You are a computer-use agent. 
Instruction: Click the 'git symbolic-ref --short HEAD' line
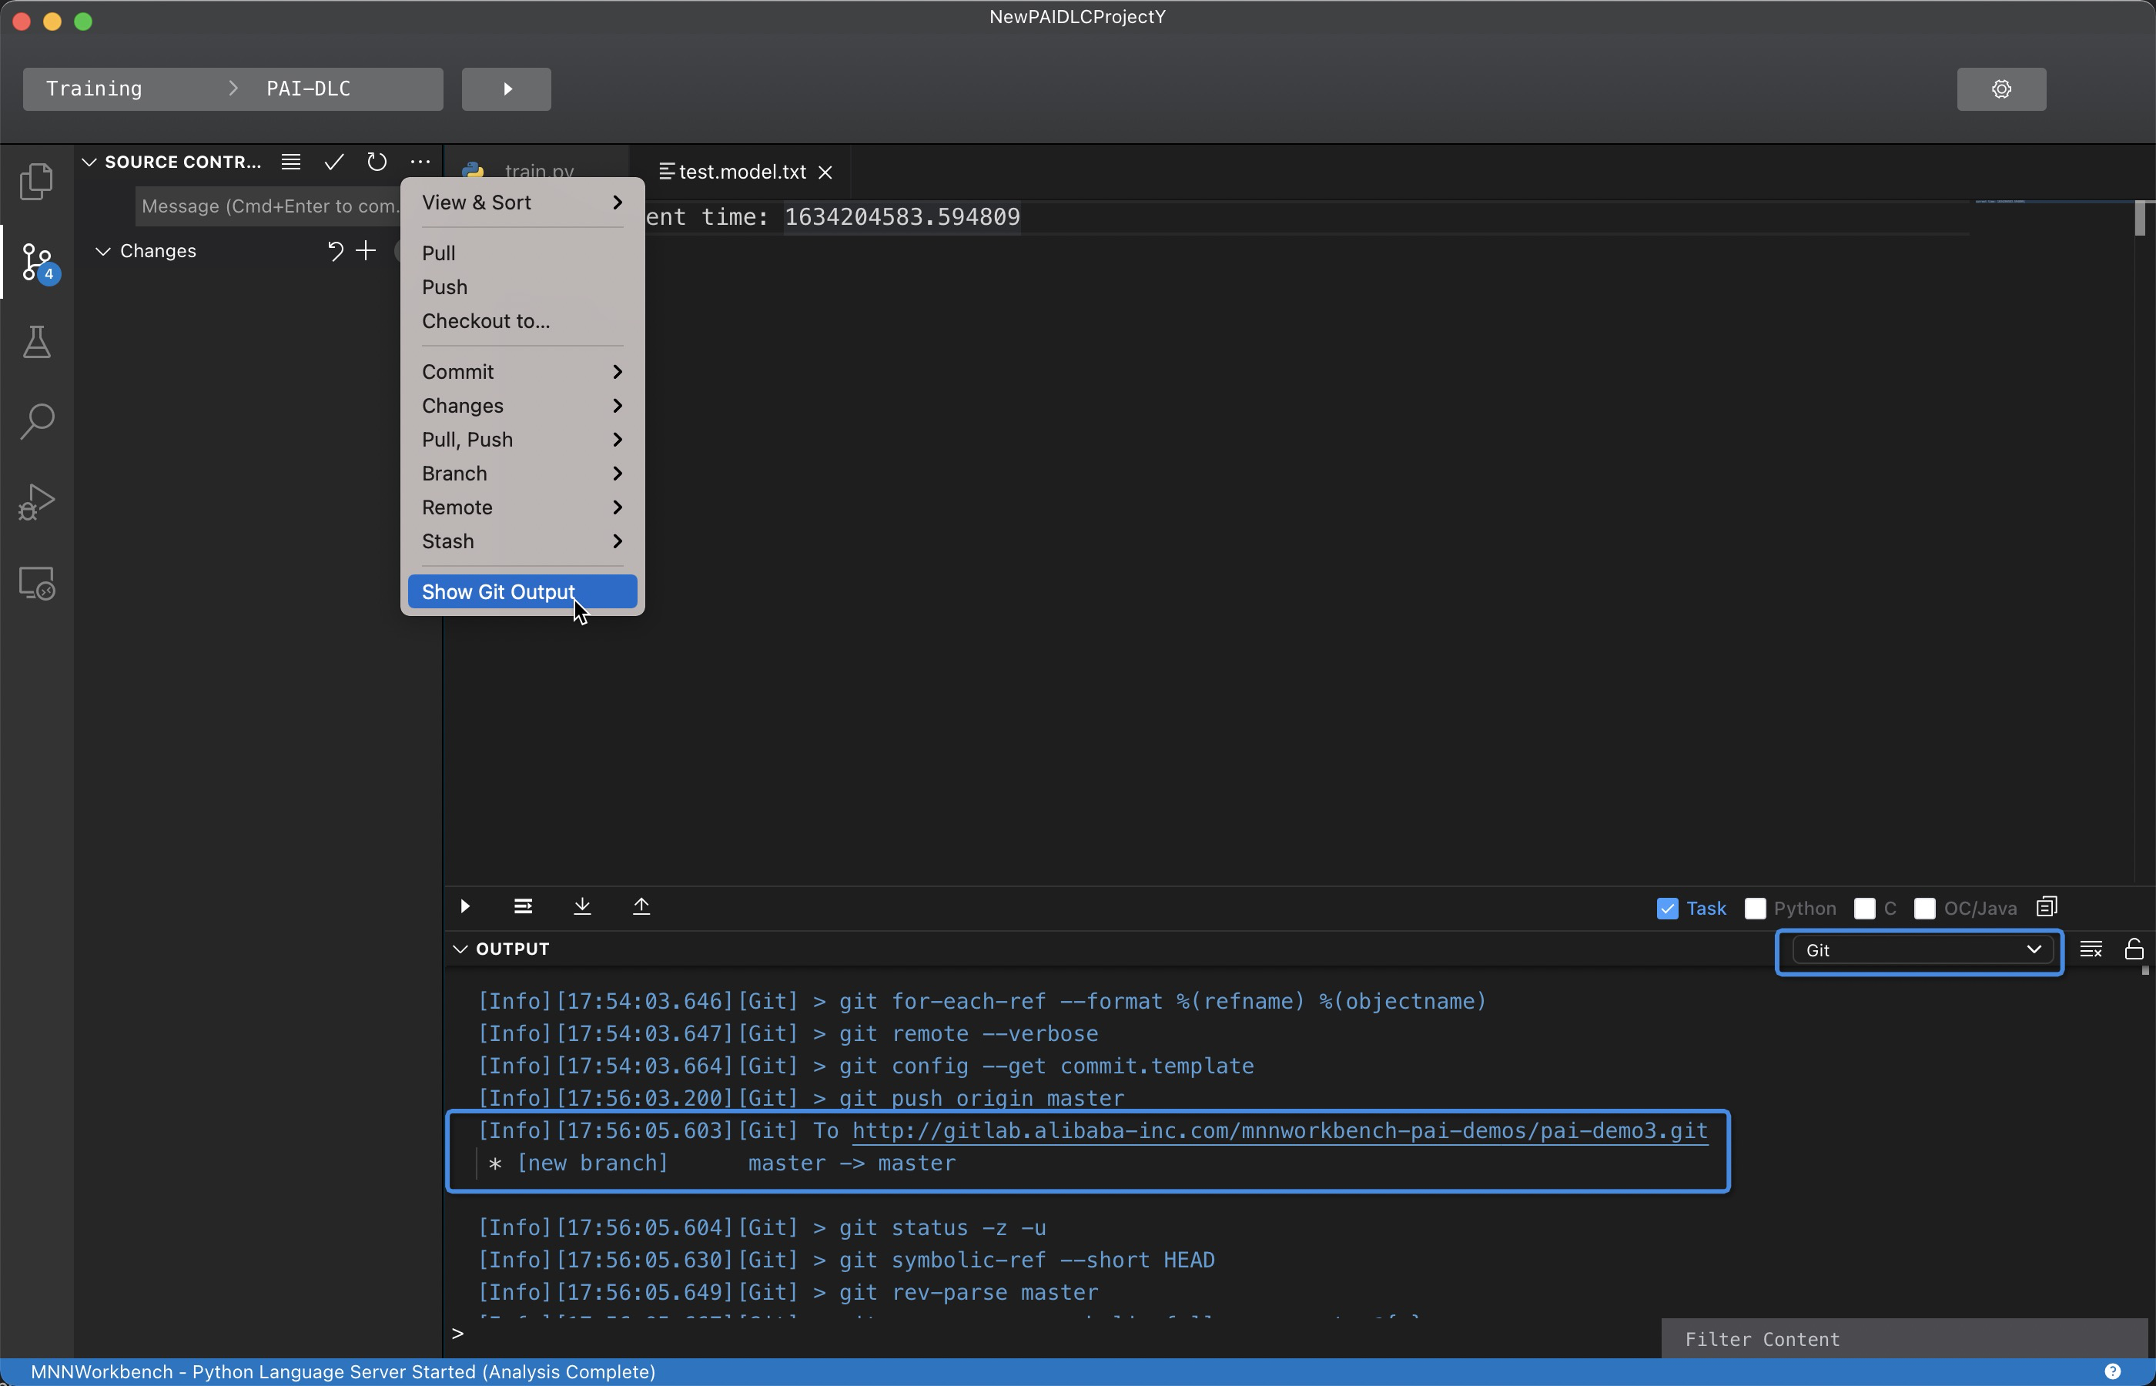(845, 1261)
